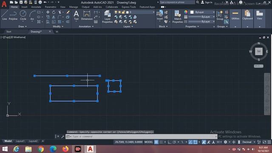Click the Erase tool icon
Screen dimensions: 272x153
[x=68, y=12]
